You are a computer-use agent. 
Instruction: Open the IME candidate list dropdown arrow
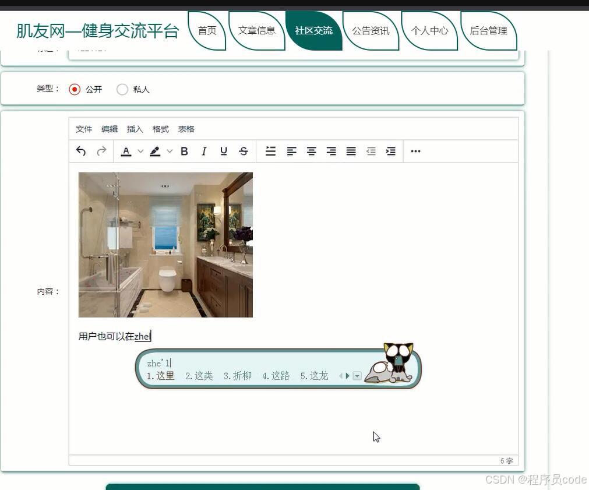pyautogui.click(x=357, y=376)
